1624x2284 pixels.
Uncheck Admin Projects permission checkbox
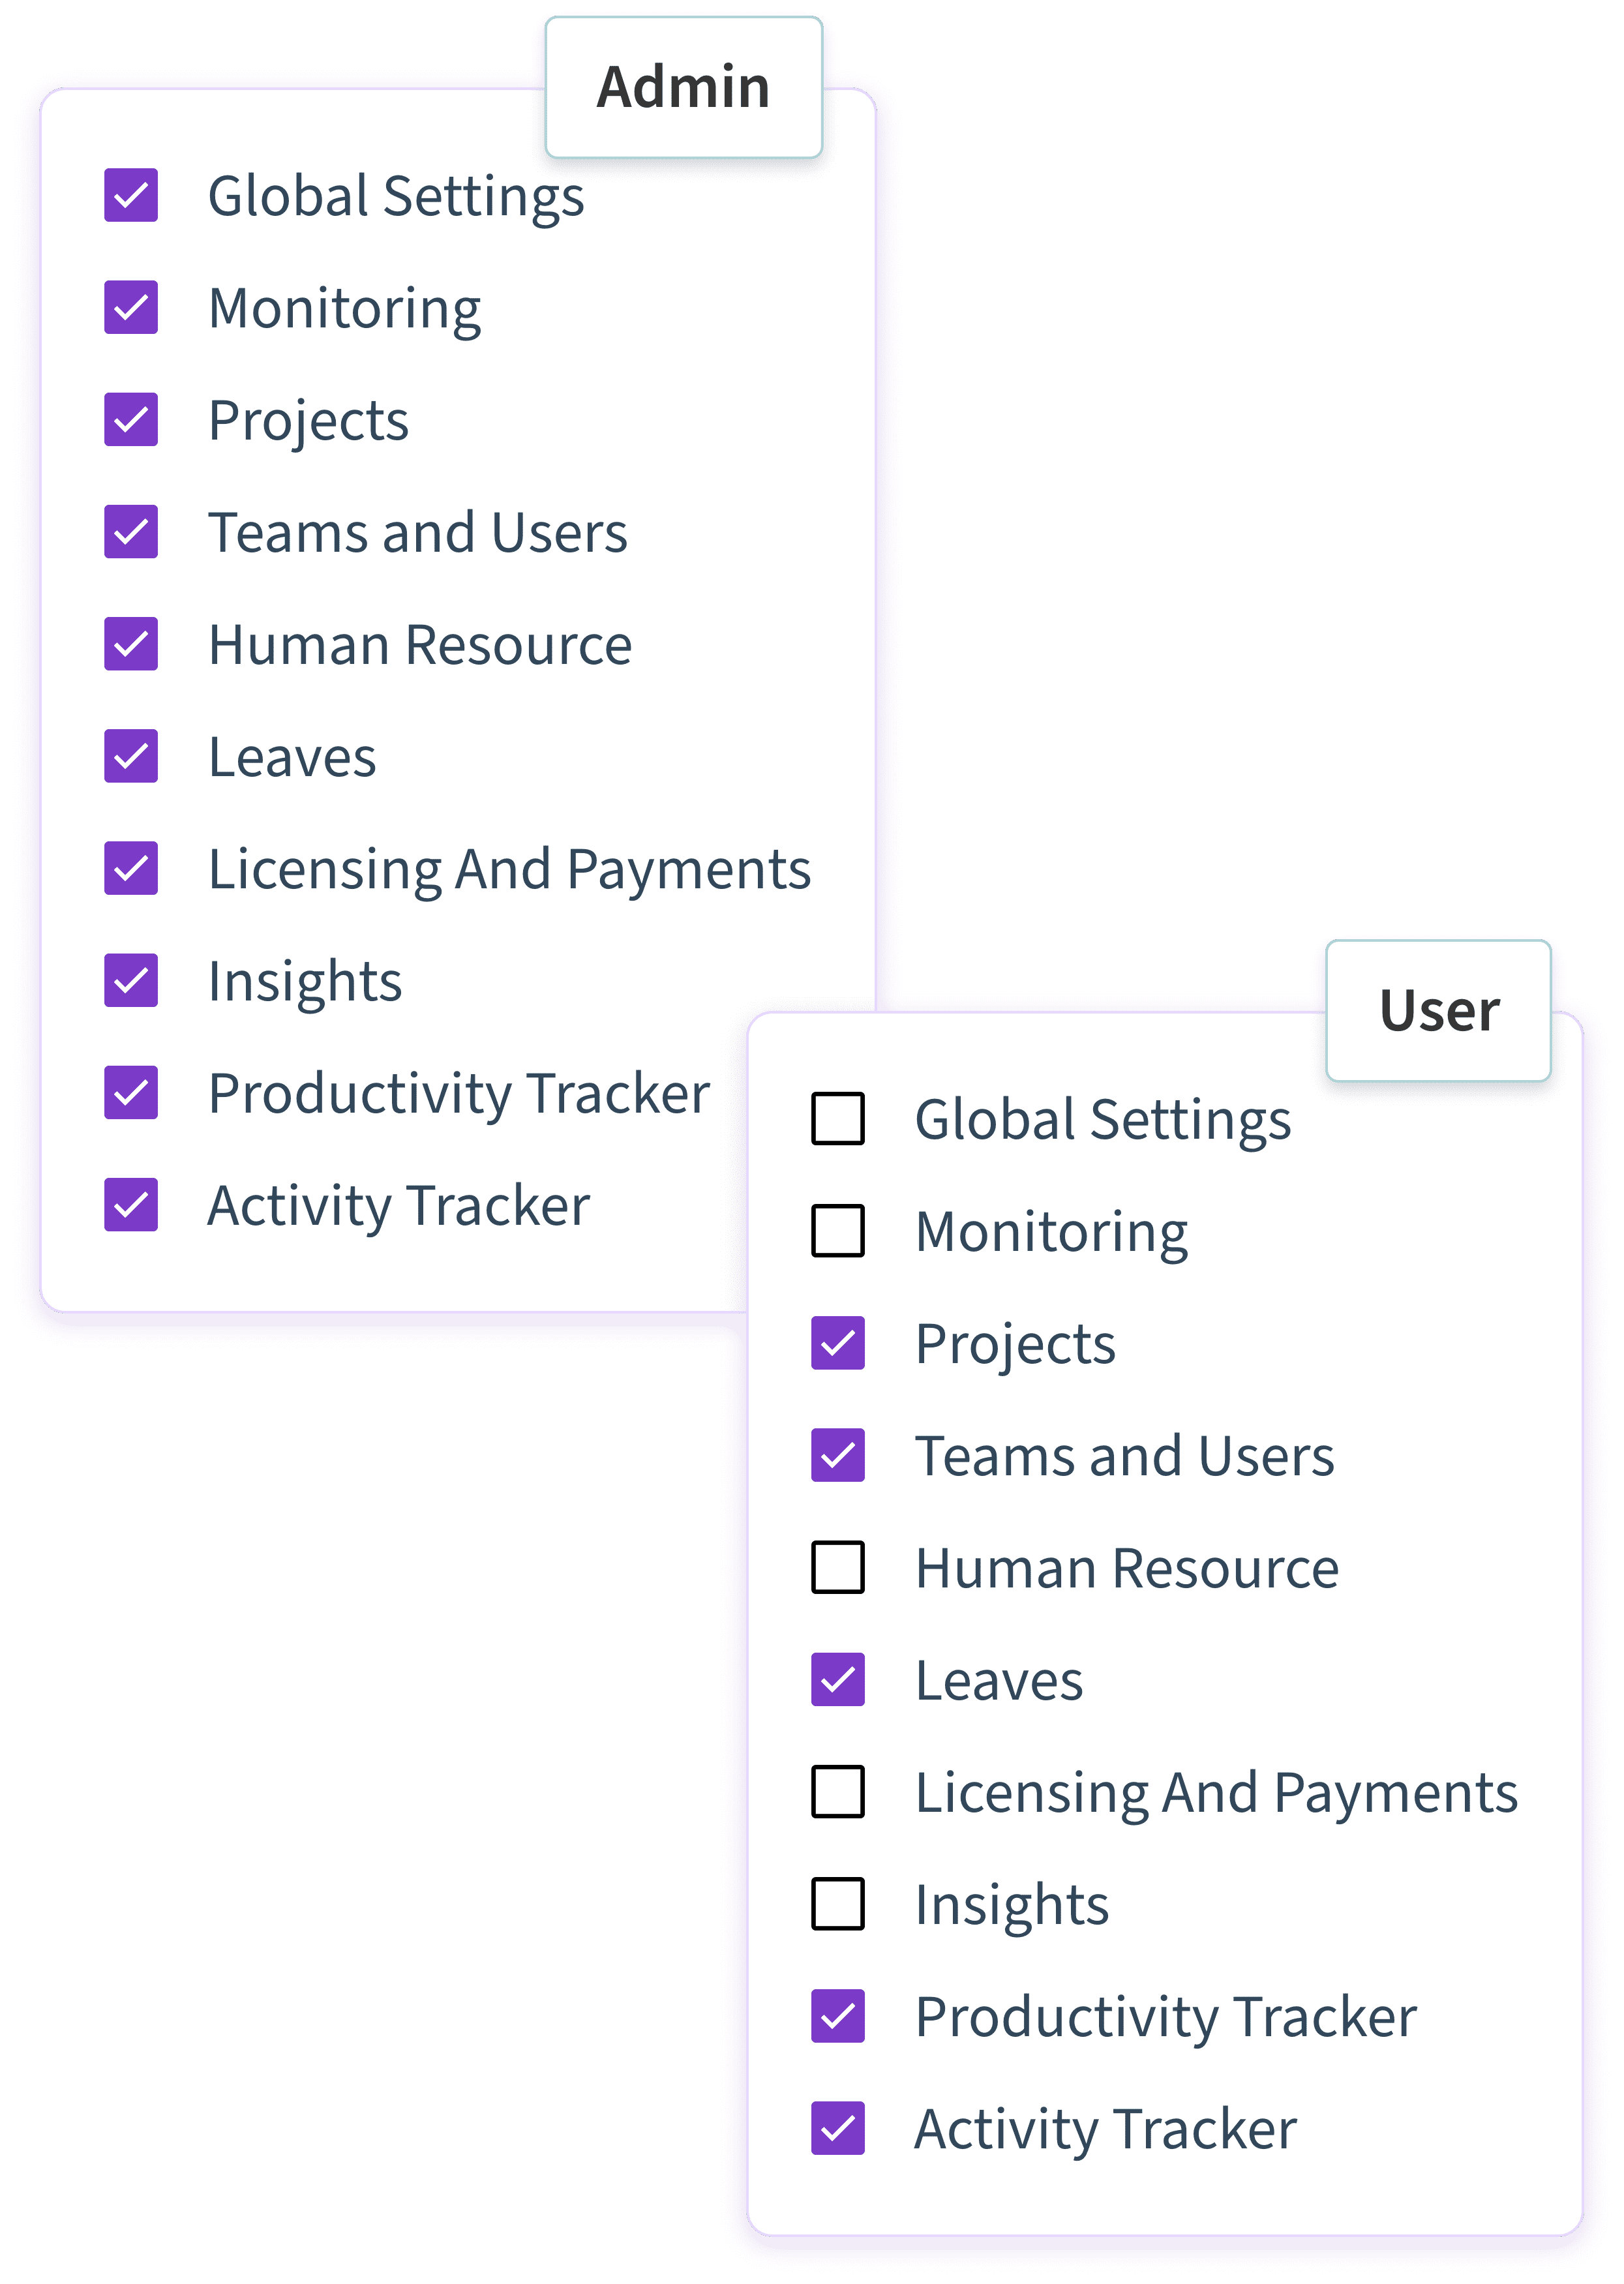click(x=131, y=419)
